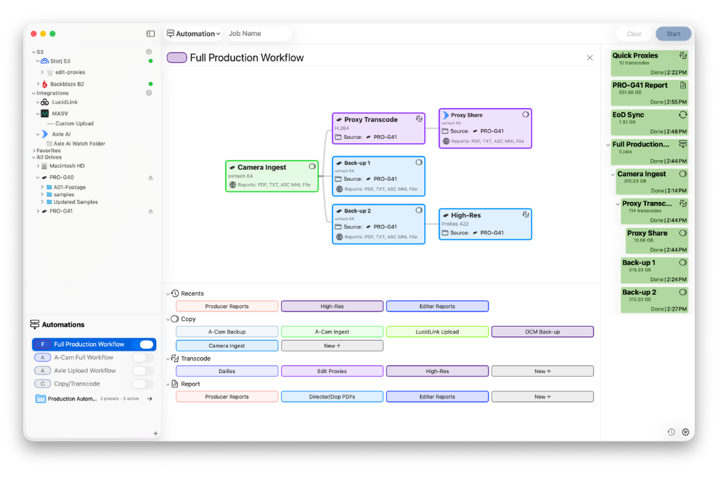Toggle off Full Production Workflow automation
Image resolution: width=718 pixels, height=479 pixels.
pyautogui.click(x=146, y=344)
